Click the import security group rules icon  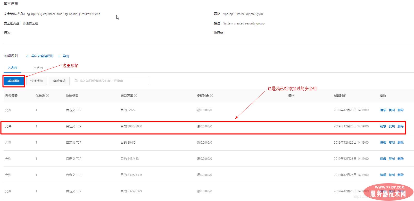28,56
